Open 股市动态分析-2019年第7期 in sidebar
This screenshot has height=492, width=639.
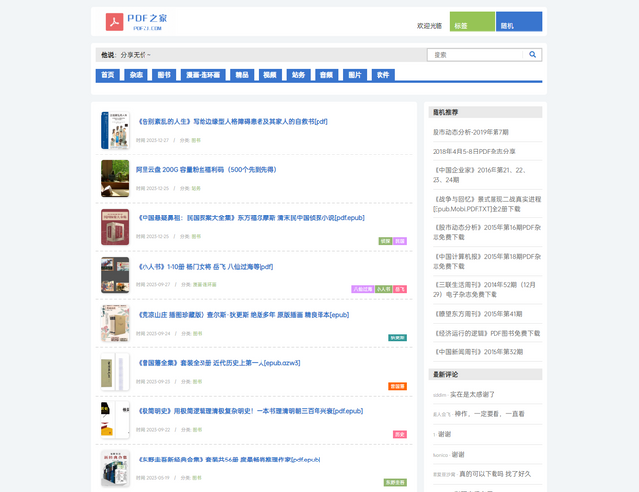click(471, 131)
